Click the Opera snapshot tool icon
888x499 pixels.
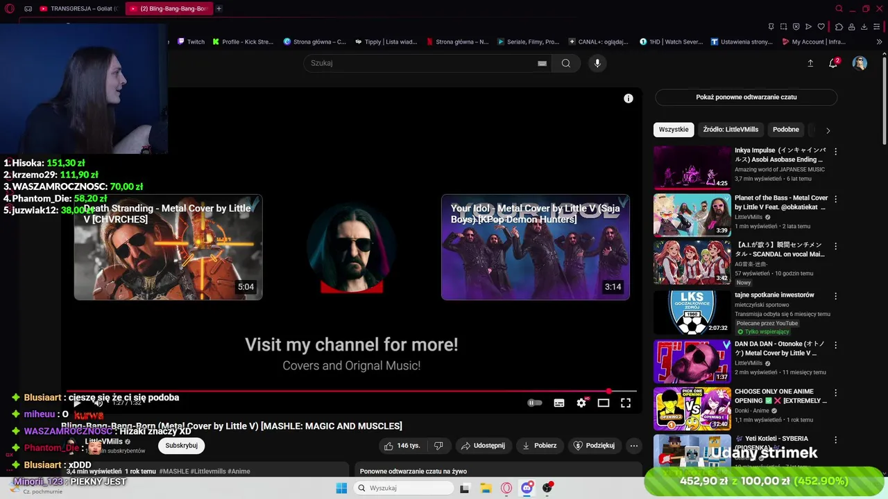pos(784,27)
